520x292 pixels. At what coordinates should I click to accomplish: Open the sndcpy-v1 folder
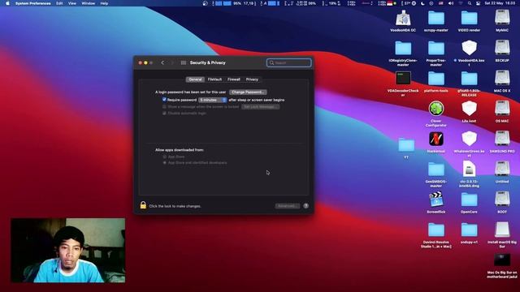click(469, 230)
